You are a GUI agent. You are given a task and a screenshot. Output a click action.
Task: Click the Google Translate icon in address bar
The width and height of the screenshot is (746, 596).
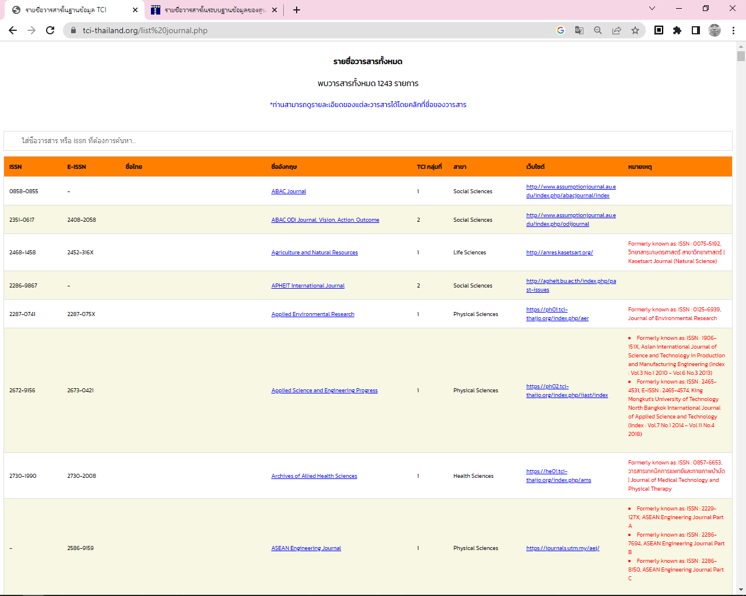click(x=579, y=30)
